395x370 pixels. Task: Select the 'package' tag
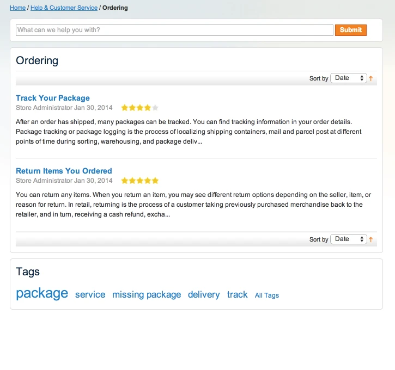[x=42, y=293]
